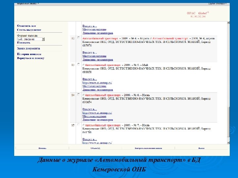The height and width of the screenshot is (178, 238).
Task: Tick the checkbox for record 12
Action: (78, 38)
